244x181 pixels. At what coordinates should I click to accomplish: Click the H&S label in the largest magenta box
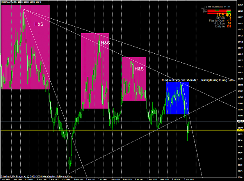tap(39, 24)
